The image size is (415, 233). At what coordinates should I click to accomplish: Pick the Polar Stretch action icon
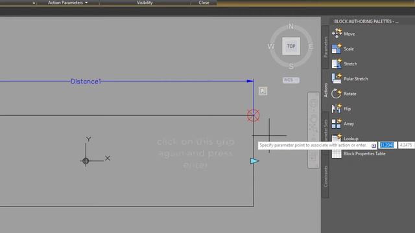(337, 78)
